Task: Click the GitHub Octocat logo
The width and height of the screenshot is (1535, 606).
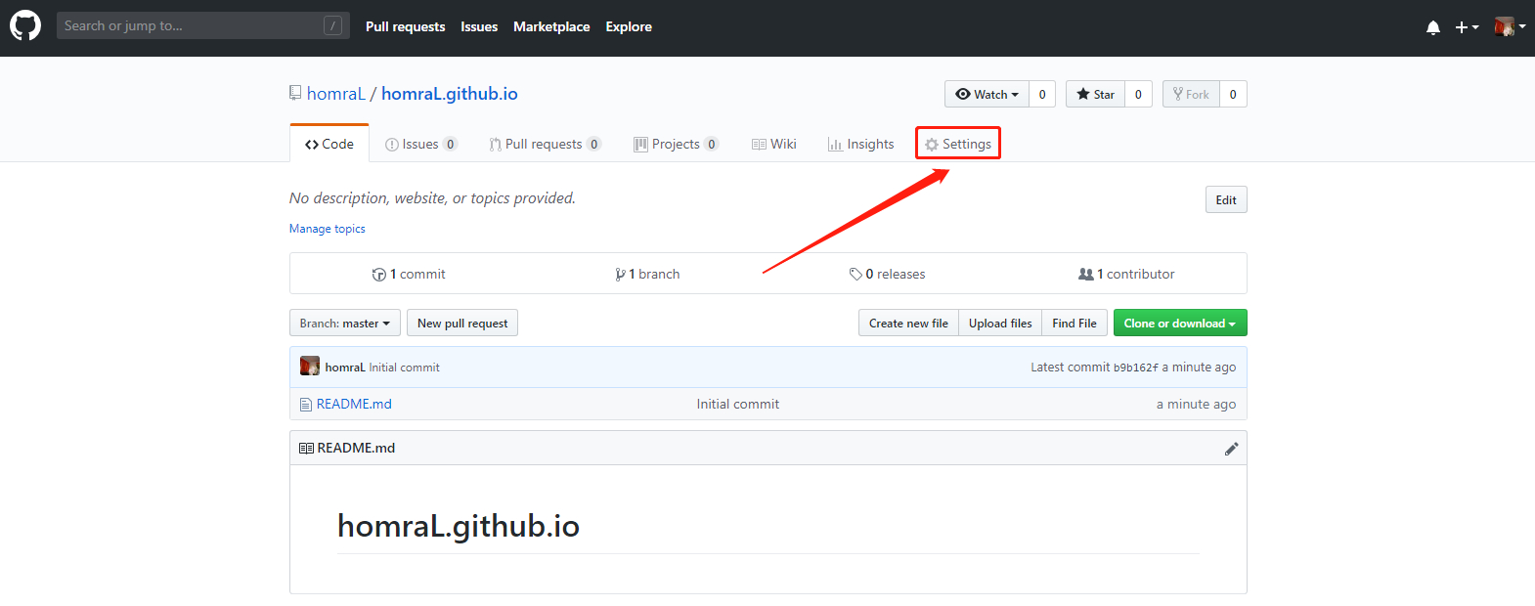Action: coord(25,26)
